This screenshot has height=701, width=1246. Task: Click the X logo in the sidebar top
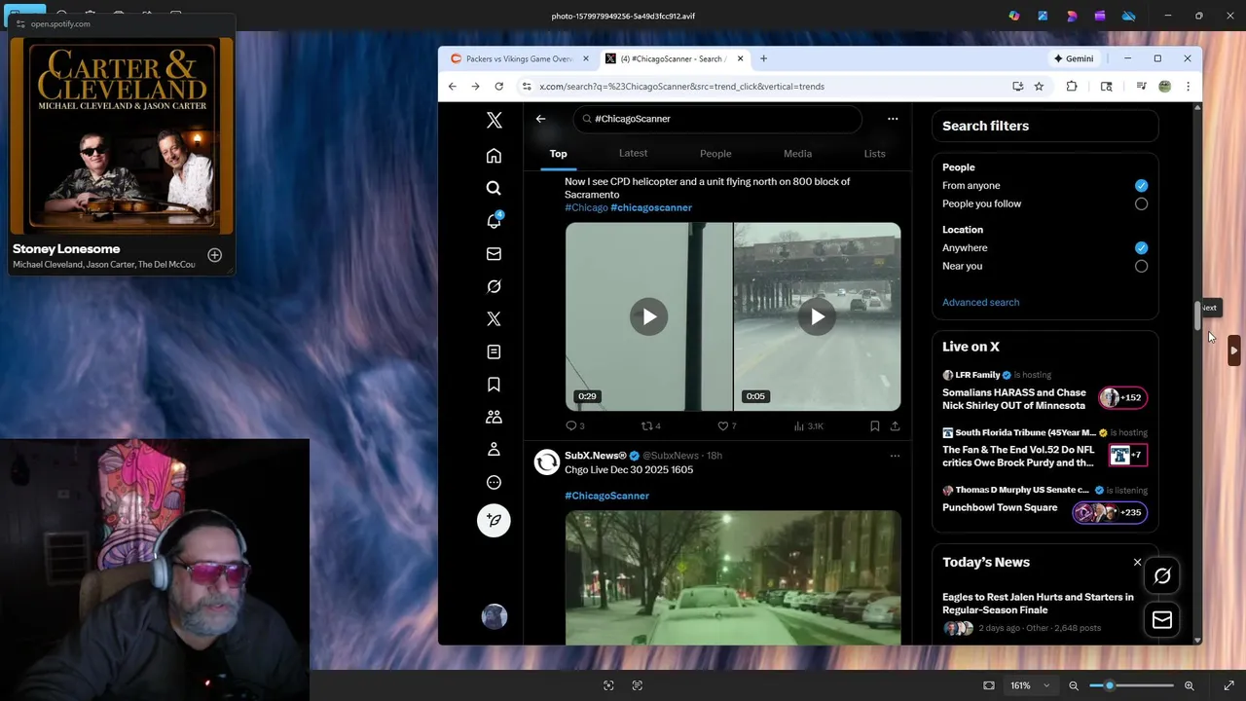tap(494, 120)
